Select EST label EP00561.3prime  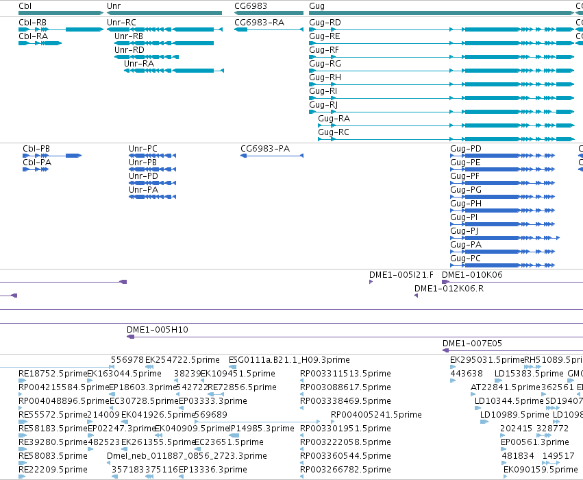[x=534, y=442]
